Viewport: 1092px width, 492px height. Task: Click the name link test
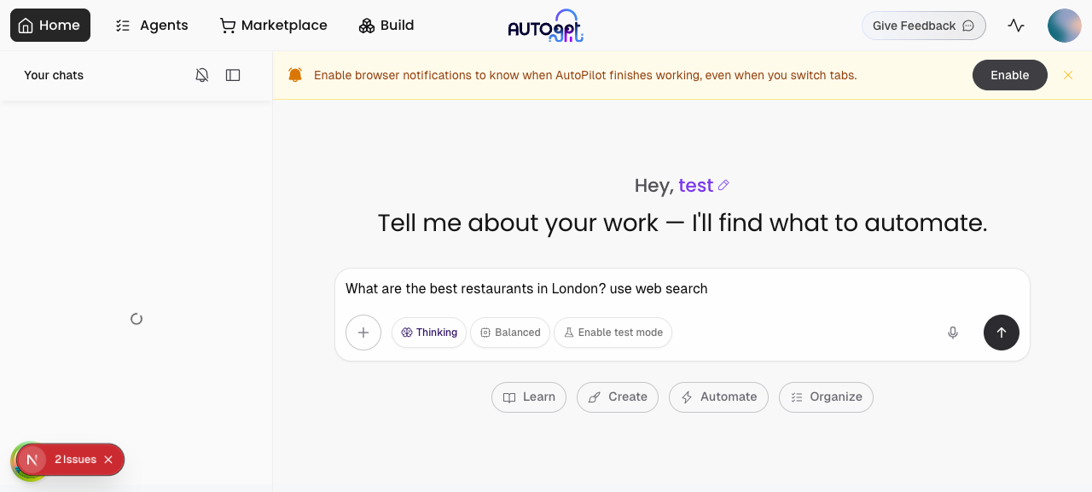(695, 185)
